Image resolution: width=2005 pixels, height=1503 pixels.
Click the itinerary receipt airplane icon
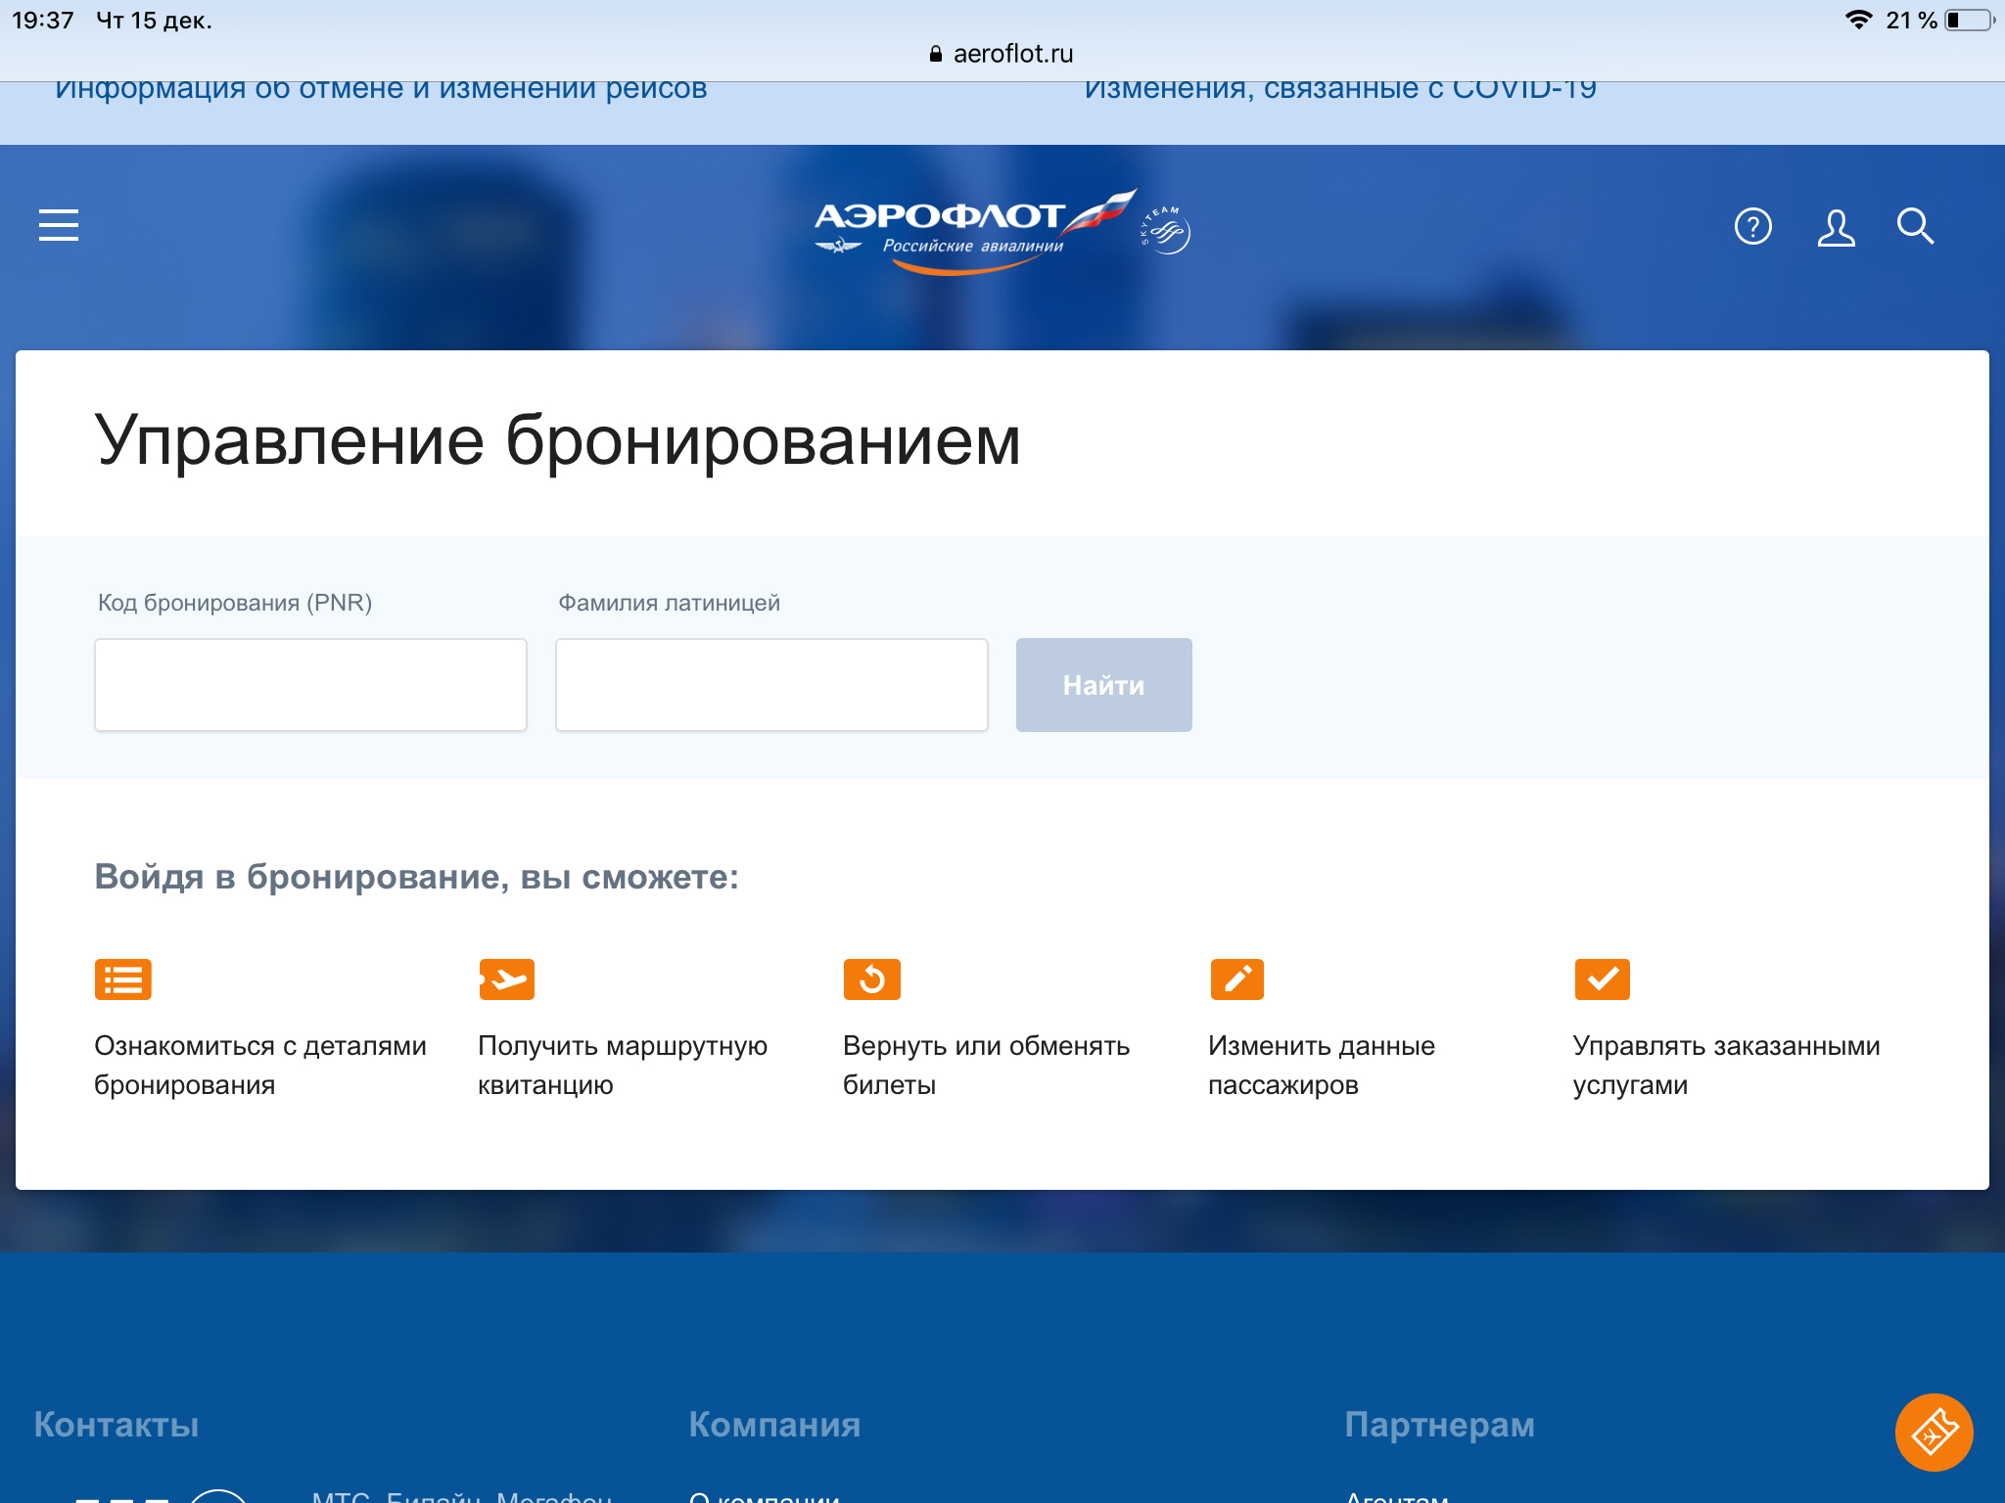[x=507, y=979]
